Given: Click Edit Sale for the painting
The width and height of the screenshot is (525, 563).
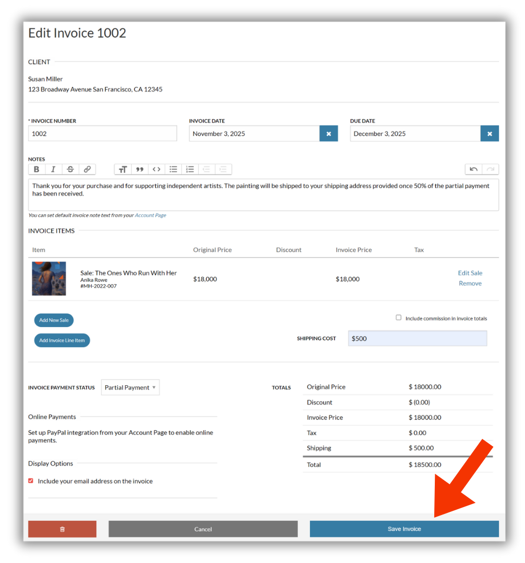Looking at the screenshot, I should [x=470, y=273].
